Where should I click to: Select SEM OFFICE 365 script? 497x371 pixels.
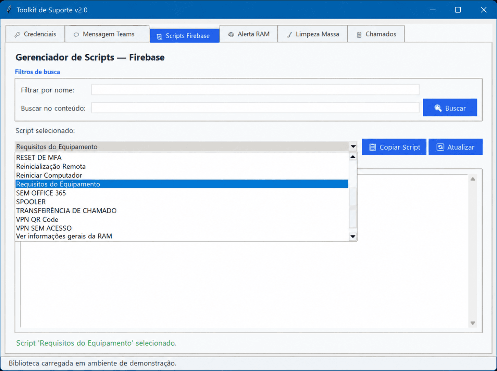[182, 193]
